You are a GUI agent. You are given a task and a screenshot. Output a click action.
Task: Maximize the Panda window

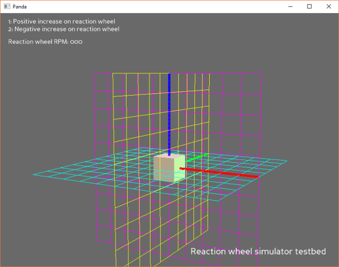click(x=309, y=7)
